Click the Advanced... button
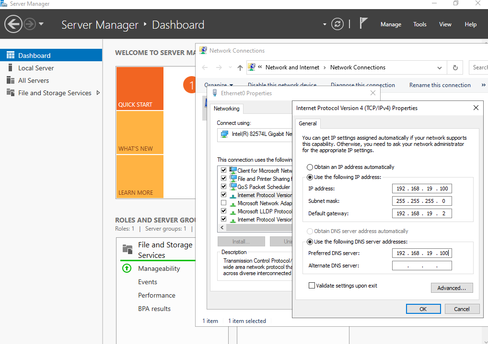488x344 pixels. (452, 288)
